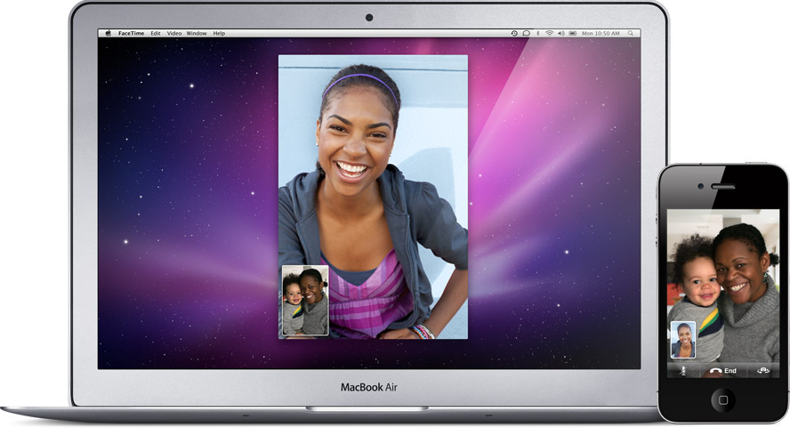Tap the self-view thumbnail on iPhone
Viewport: 790px width, 436px height.
point(682,341)
